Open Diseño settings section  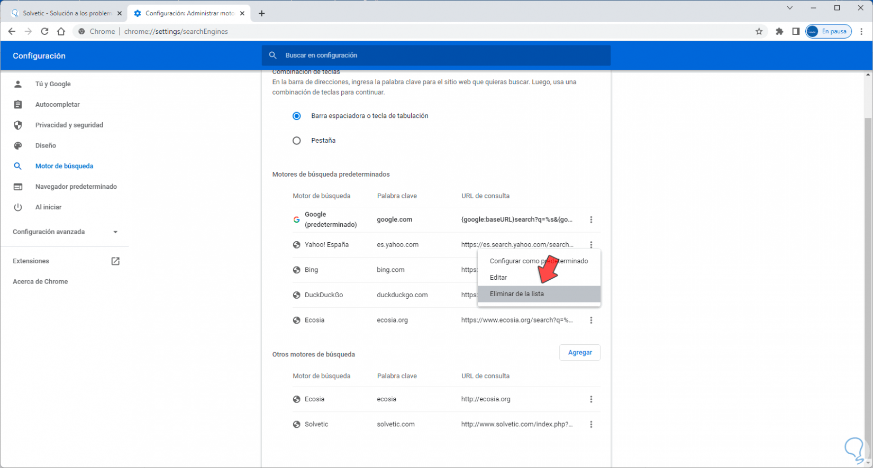click(x=46, y=145)
